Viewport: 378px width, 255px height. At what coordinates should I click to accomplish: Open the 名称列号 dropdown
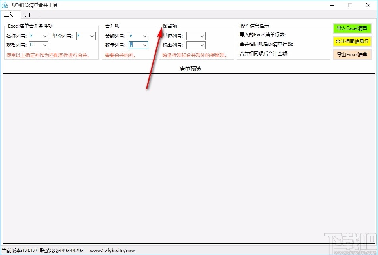pos(46,36)
